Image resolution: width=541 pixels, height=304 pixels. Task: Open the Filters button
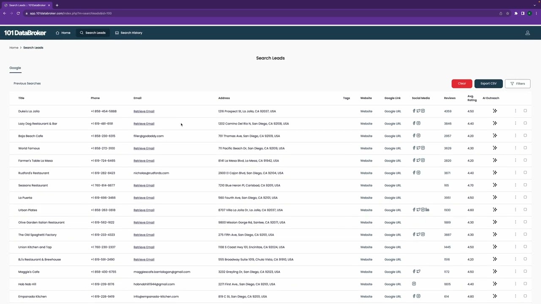tap(518, 84)
